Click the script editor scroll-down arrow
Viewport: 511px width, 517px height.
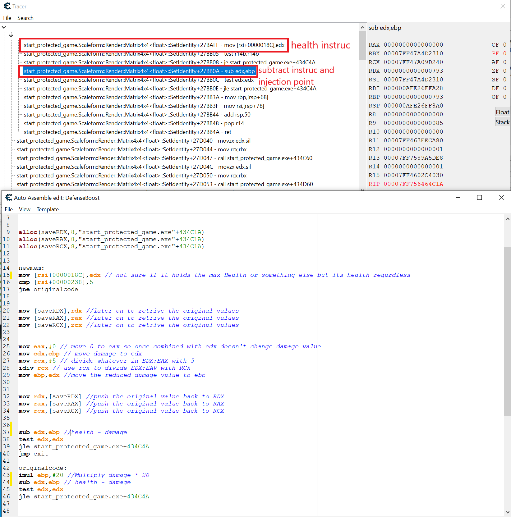click(507, 512)
